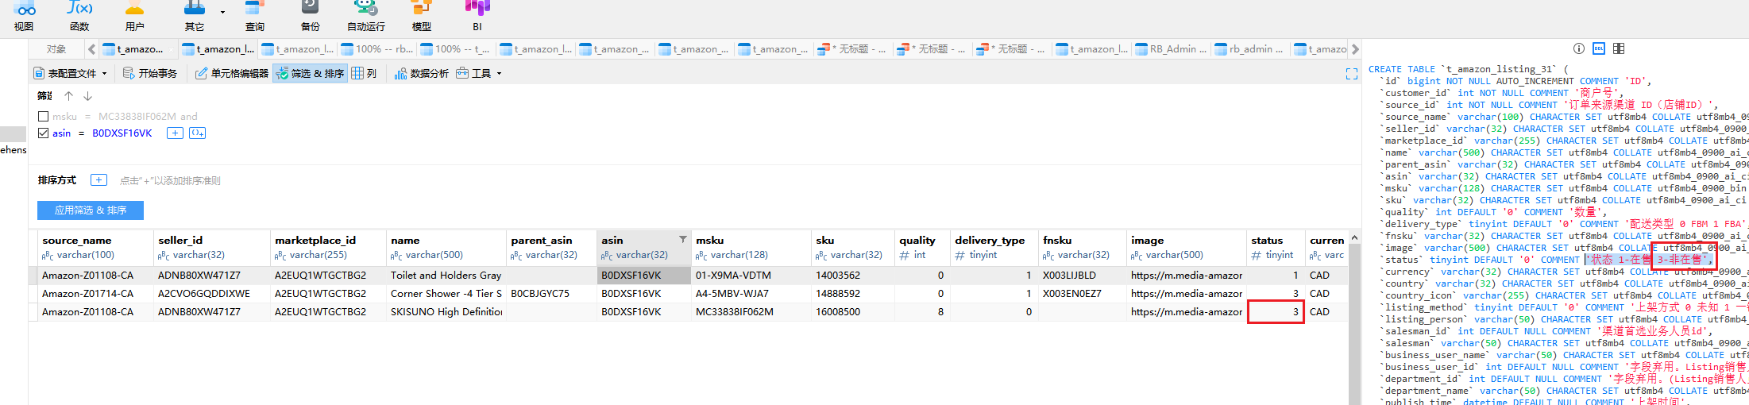Open the BI toolbar icon

pos(477,16)
